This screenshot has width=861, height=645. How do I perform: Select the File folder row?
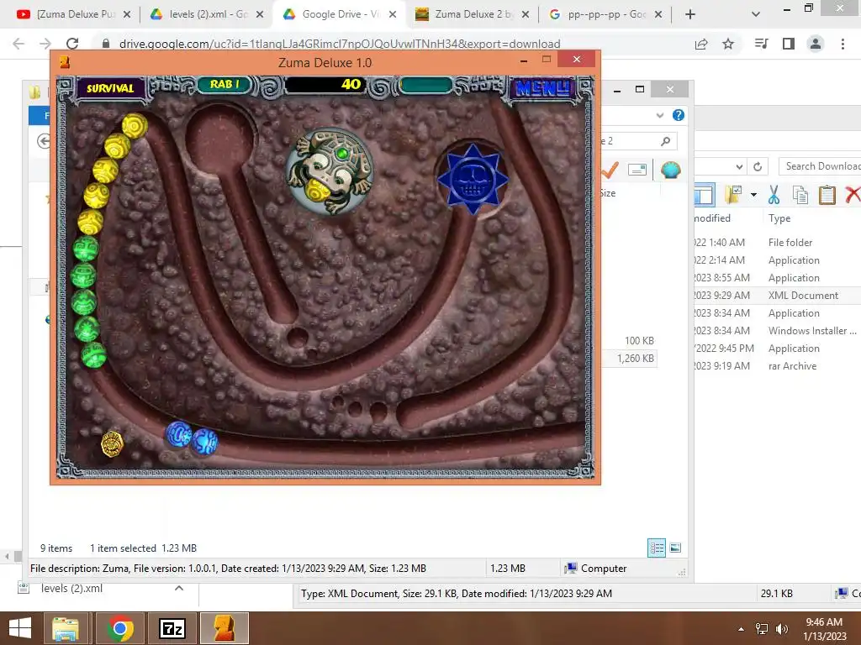click(x=777, y=243)
